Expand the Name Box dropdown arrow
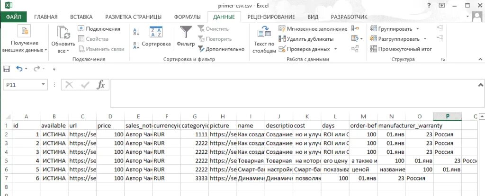This screenshot has width=485, height=196. pos(44,85)
